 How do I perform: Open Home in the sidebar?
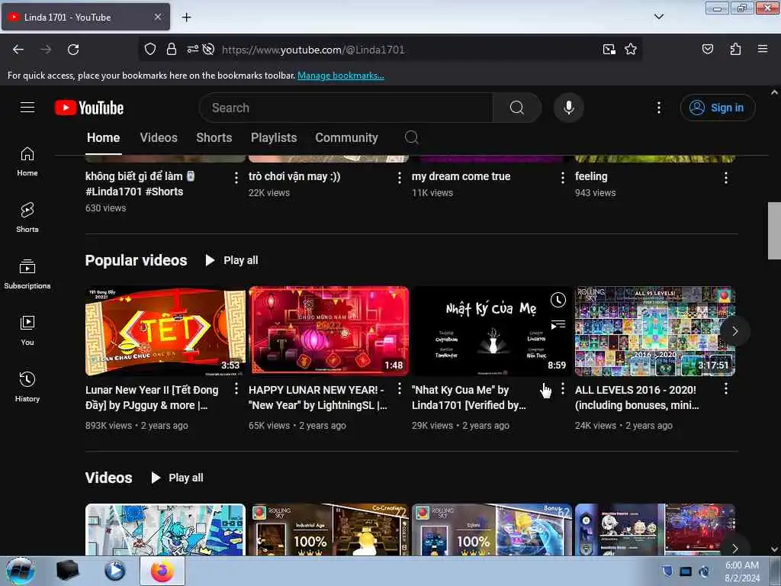[27, 162]
